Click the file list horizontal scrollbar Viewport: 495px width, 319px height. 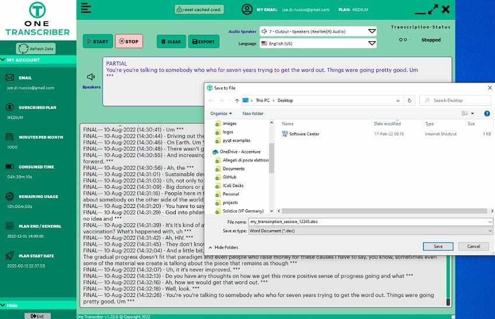384,211
